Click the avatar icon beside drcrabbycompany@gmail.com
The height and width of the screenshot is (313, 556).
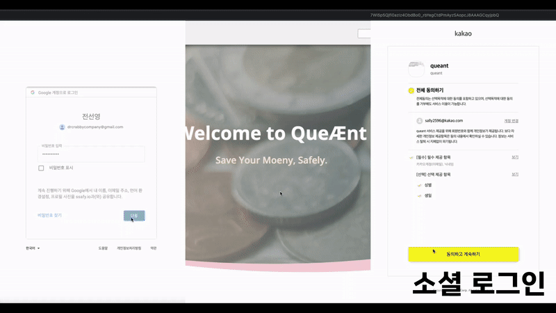pos(62,127)
